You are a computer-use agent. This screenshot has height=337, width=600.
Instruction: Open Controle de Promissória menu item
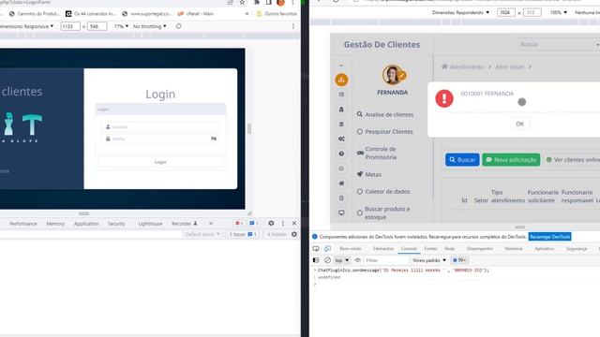click(377, 153)
